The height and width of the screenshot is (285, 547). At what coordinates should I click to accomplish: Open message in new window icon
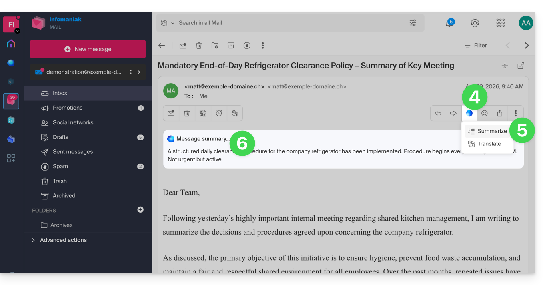521,66
